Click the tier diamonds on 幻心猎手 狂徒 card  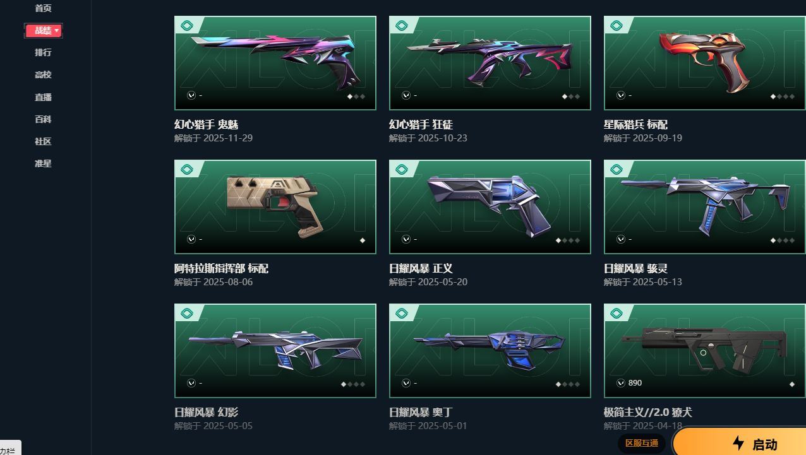pos(570,97)
